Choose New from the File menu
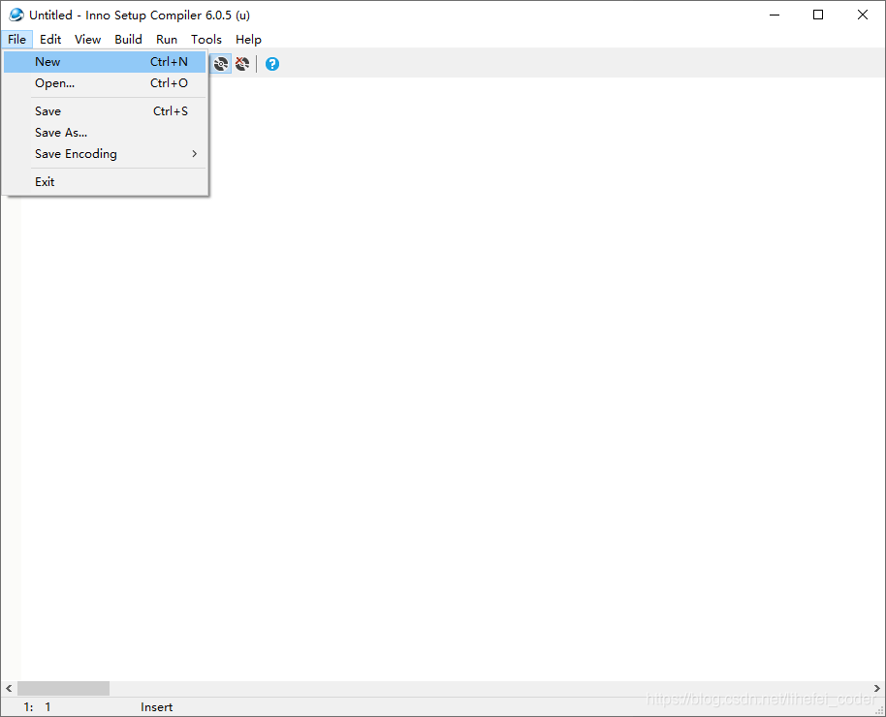This screenshot has width=886, height=717. click(105, 62)
